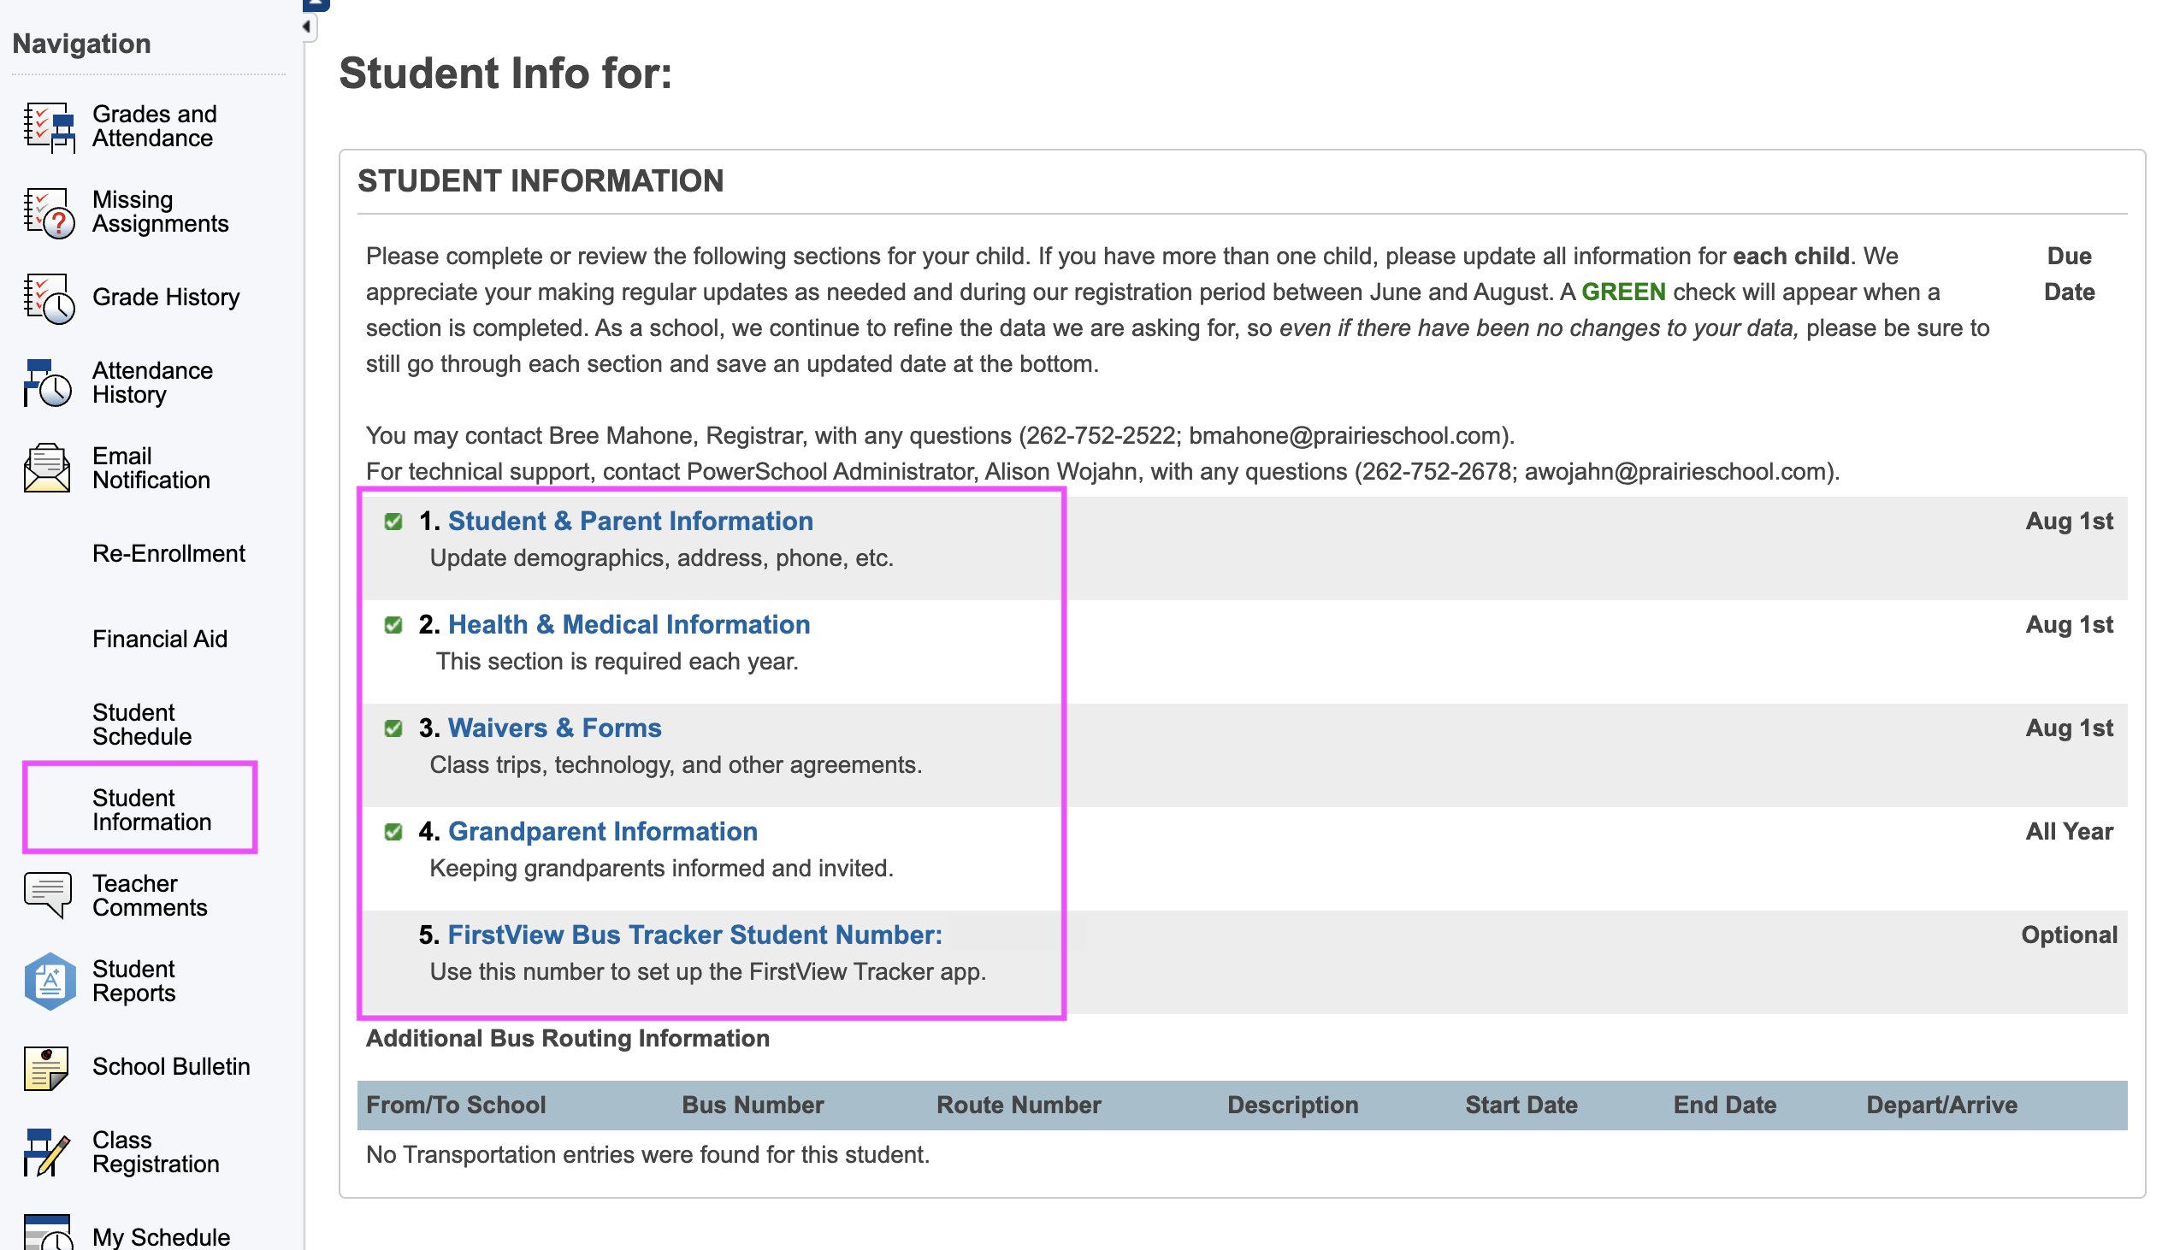Open Attendance History in navigation
The width and height of the screenshot is (2174, 1250).
(153, 383)
